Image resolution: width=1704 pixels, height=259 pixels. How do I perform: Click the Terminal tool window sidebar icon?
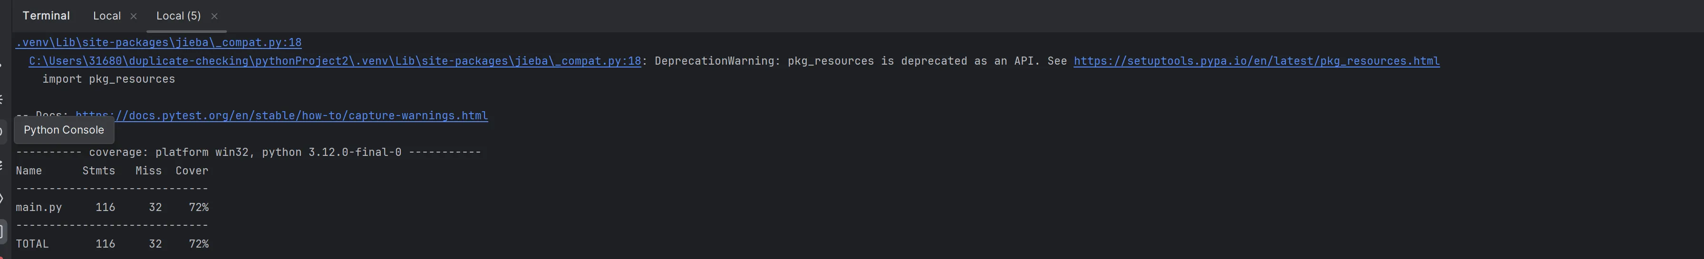pos(3,231)
